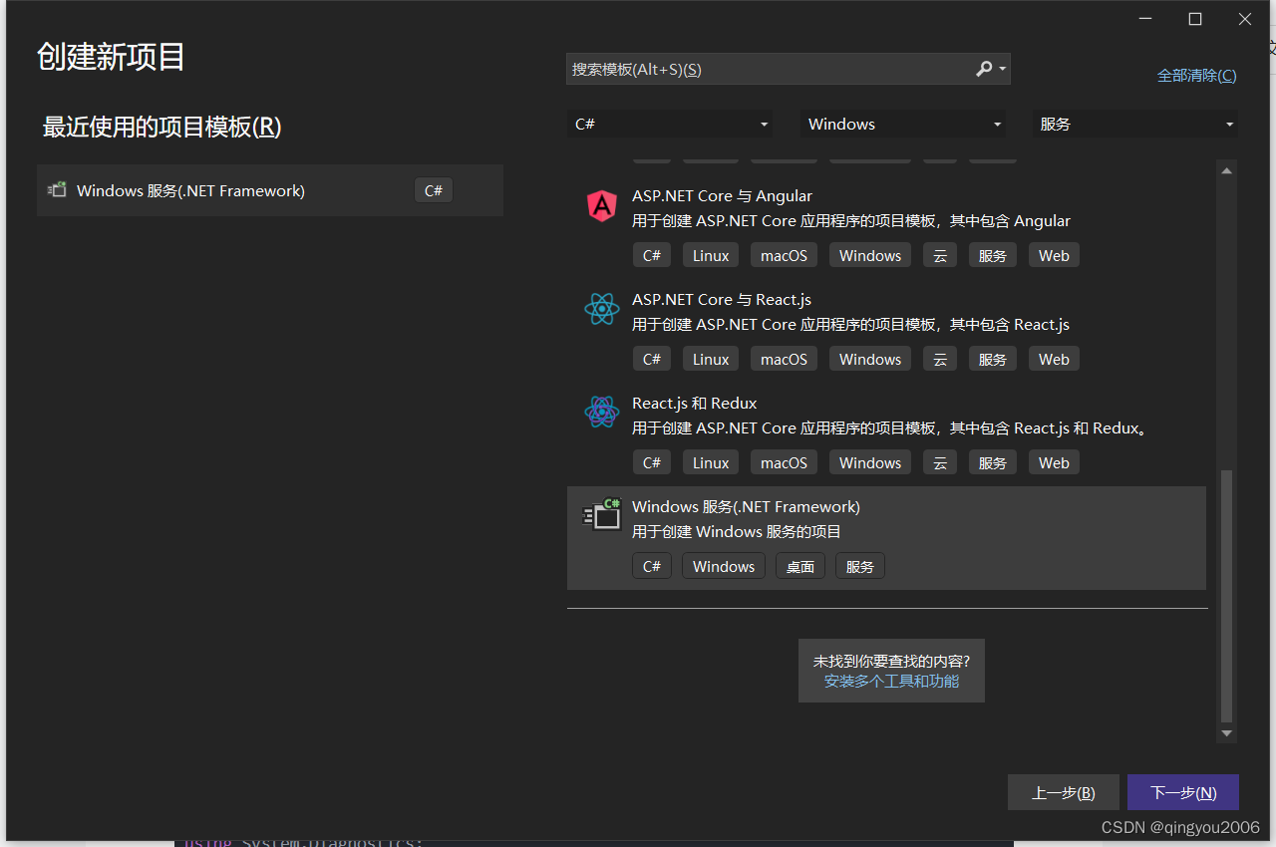Image resolution: width=1276 pixels, height=847 pixels.
Task: Click the macOS tag under ASP.NET Core 与 React.js
Action: pyautogui.click(x=785, y=360)
